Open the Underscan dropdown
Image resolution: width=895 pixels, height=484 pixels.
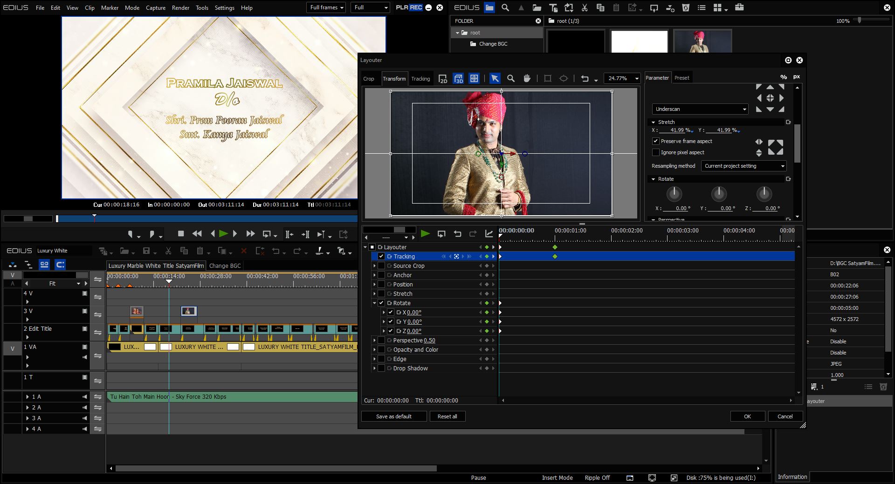click(700, 109)
